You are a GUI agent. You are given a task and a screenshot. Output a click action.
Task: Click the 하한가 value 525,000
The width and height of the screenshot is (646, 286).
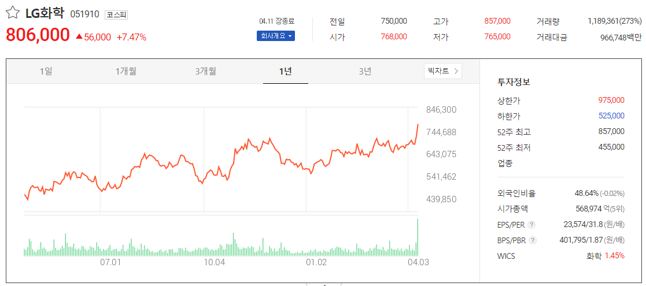tap(611, 116)
